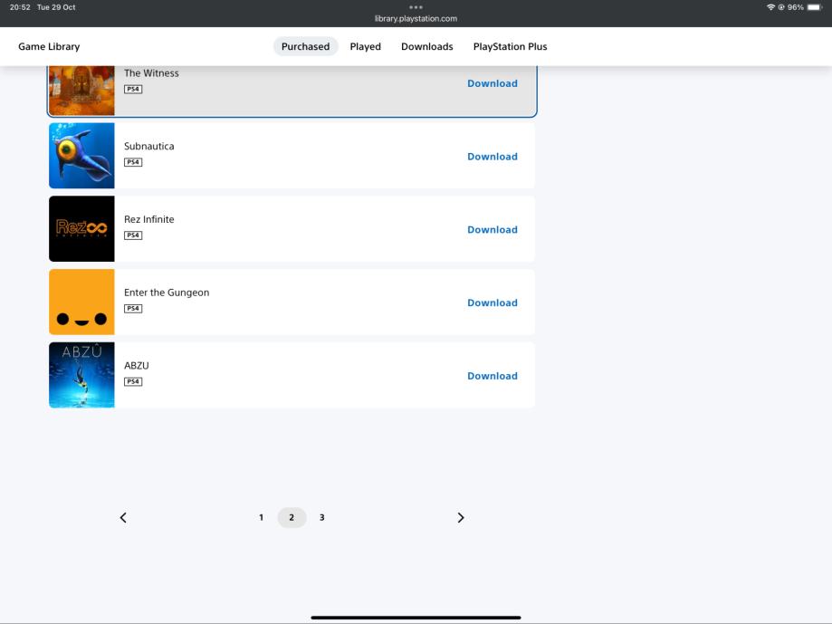832x624 pixels.
Task: Switch to the Played tab
Action: [366, 47]
